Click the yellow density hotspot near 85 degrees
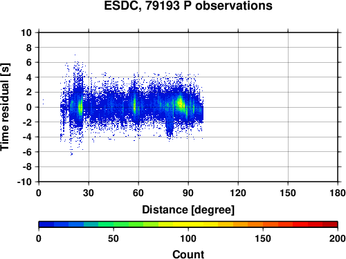 (x=180, y=103)
